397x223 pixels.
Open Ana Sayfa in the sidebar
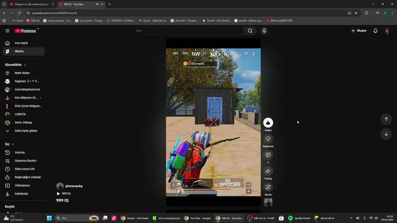click(24, 43)
